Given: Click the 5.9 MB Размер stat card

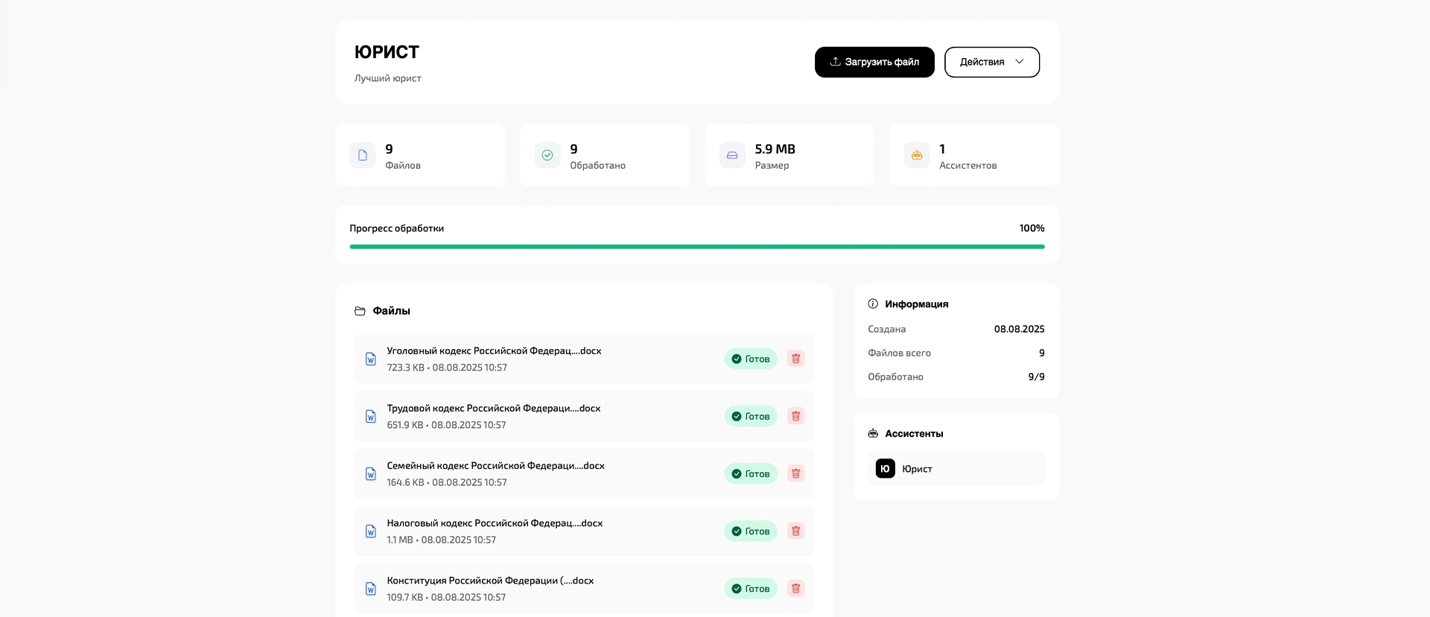Looking at the screenshot, I should pos(789,156).
